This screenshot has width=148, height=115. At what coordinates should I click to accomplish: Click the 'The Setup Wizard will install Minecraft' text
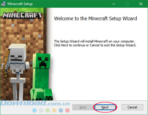[x=94, y=41]
